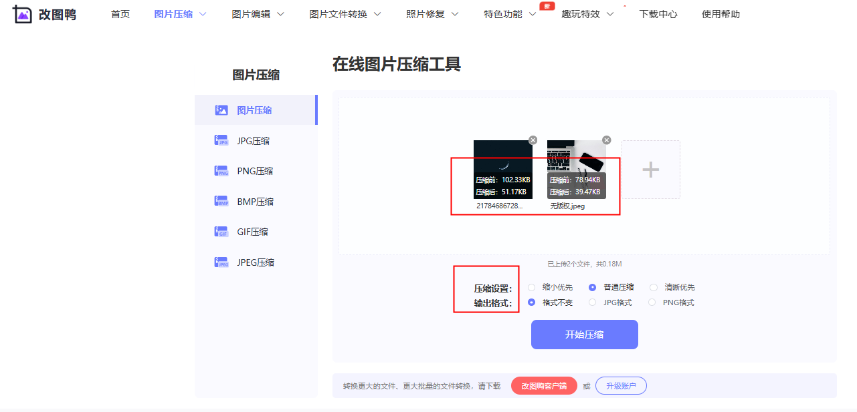Viewport: 857px width, 412px height.
Task: Click the 78.94KB size value
Action: [587, 180]
